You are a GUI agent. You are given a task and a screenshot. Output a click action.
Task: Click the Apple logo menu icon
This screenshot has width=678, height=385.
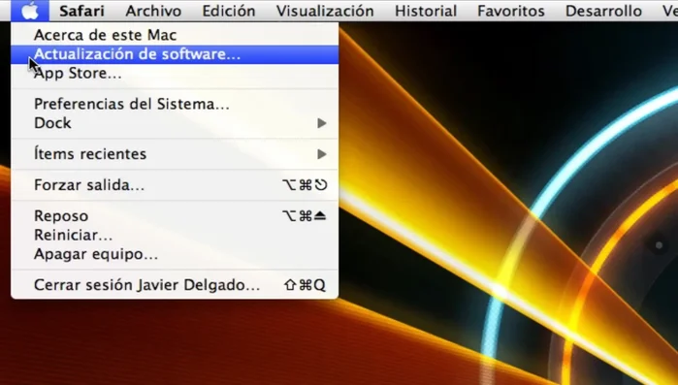30,11
